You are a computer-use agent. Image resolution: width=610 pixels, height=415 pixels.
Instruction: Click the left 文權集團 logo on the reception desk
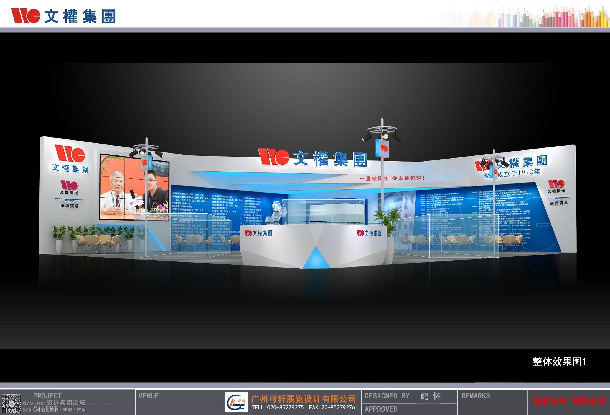[x=258, y=233]
